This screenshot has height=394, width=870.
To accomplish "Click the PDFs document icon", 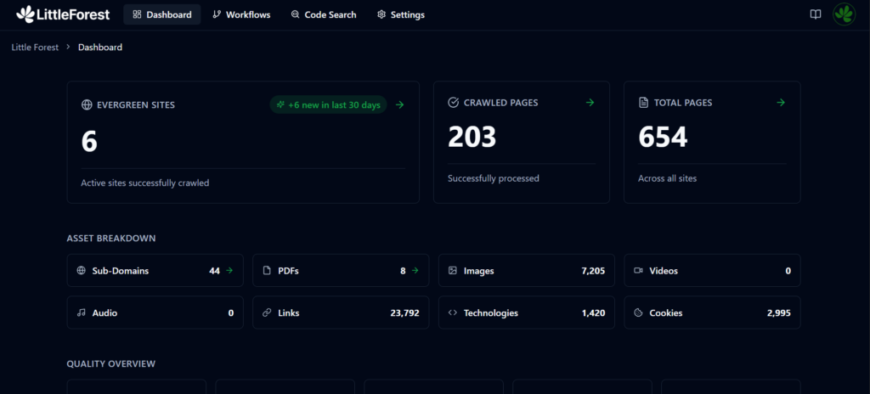I will pos(267,271).
